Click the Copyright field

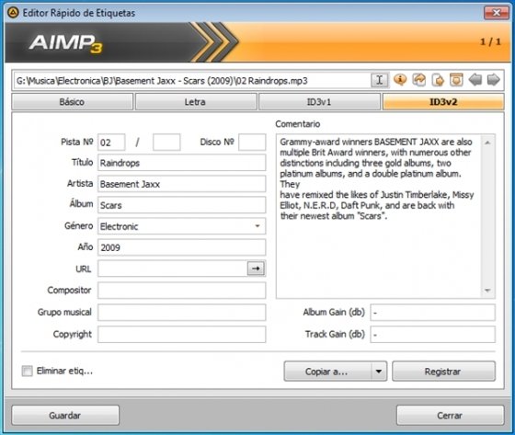point(182,334)
